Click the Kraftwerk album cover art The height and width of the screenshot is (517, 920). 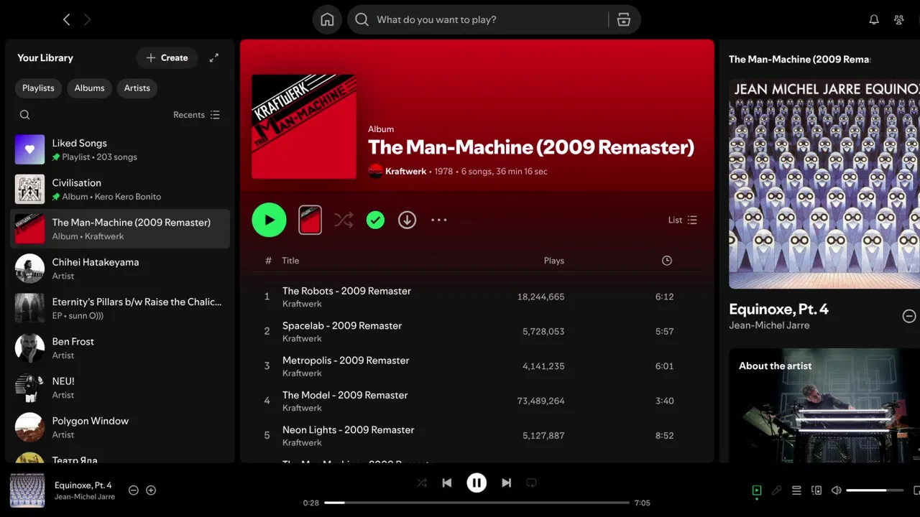coord(304,126)
